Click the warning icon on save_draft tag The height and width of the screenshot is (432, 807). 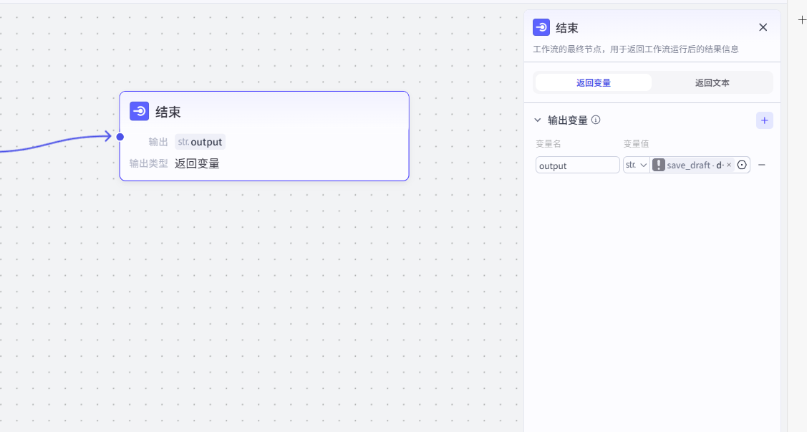(658, 165)
